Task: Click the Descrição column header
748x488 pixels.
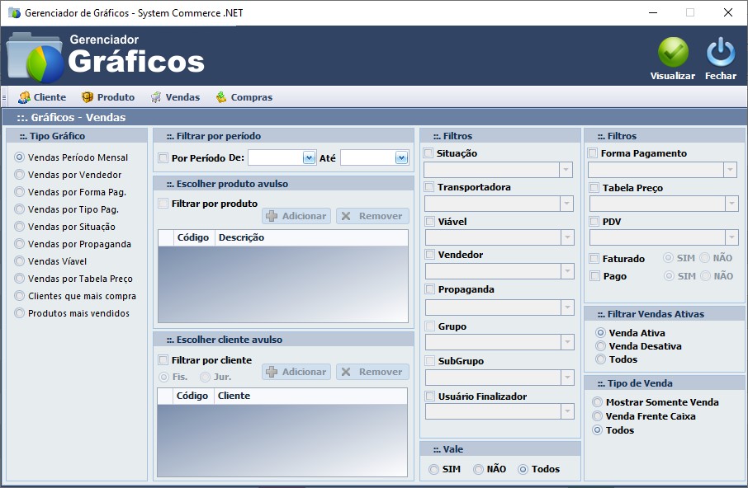Action: 240,237
